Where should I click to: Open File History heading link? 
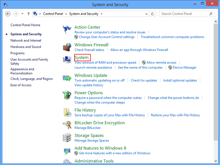coord(85,110)
